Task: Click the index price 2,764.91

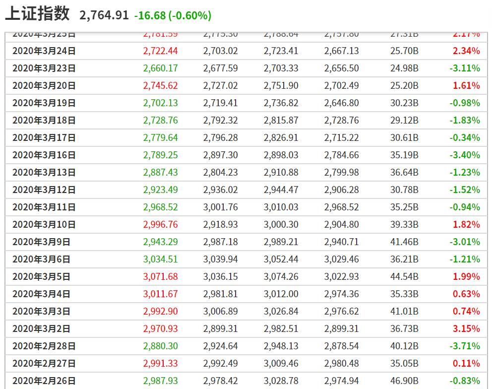Action: tap(104, 15)
